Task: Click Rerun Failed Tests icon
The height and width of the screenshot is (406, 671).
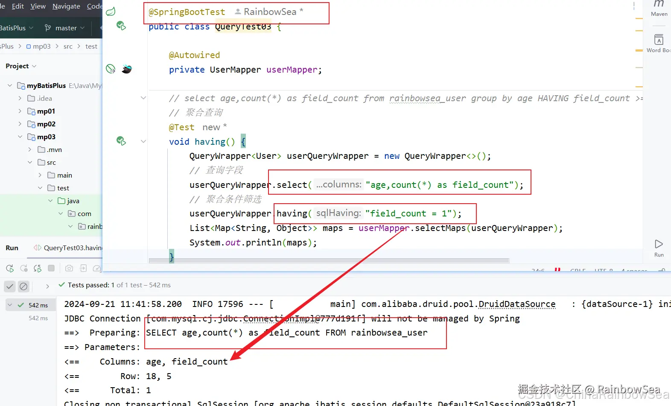Action: (x=24, y=268)
